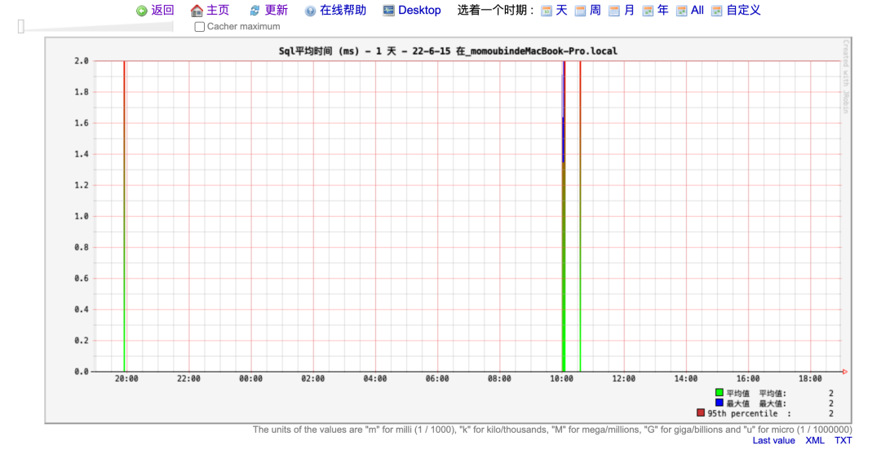This screenshot has height=463, width=881.
Task: Go to 主页 home page link
Action: coord(218,10)
